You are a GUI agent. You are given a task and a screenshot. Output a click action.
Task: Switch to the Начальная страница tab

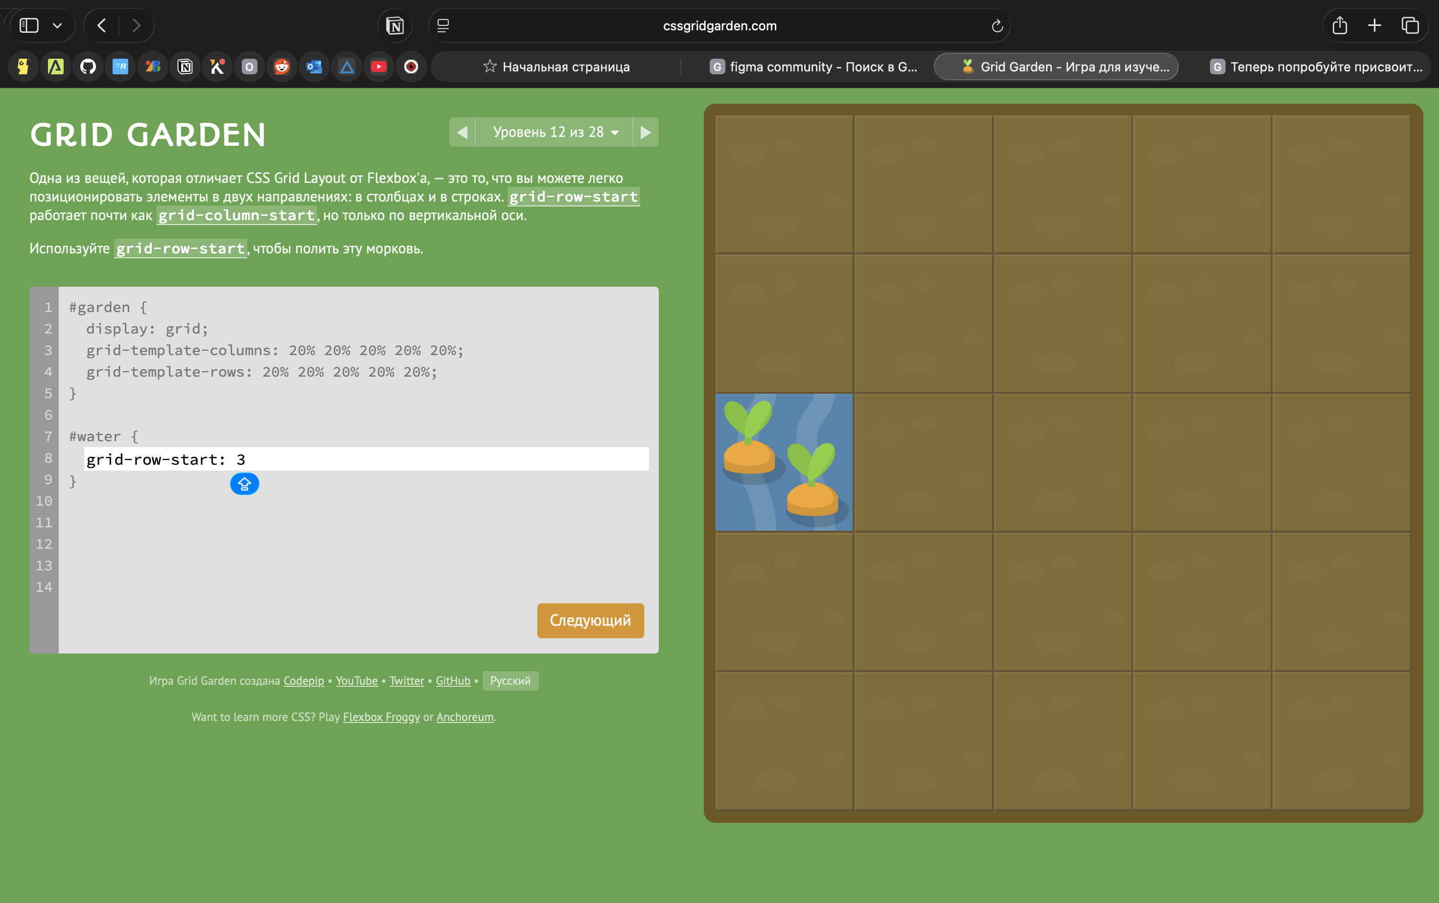[556, 67]
